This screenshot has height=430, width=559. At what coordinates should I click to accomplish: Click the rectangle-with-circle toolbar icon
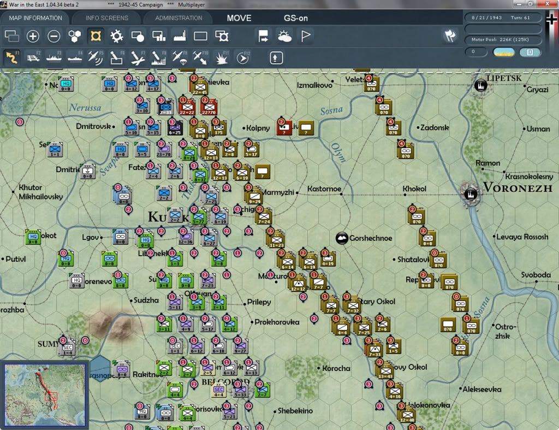138,36
